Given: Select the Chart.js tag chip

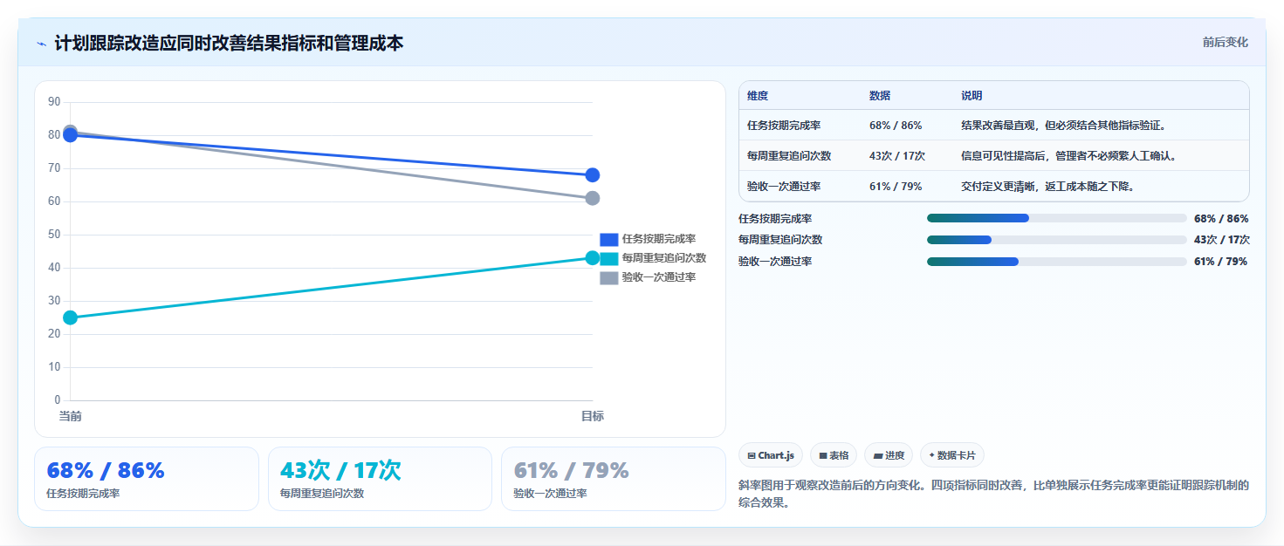Looking at the screenshot, I should (x=770, y=455).
